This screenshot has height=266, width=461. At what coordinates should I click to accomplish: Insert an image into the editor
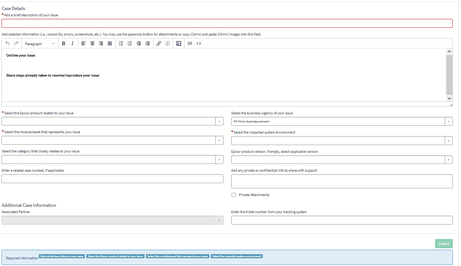179,44
